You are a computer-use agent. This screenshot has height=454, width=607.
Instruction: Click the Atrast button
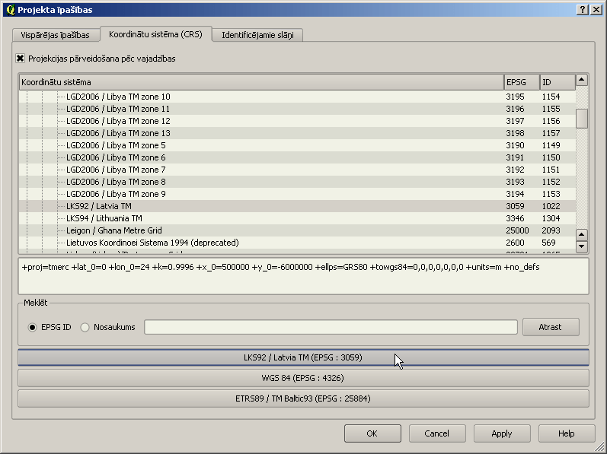coord(551,327)
